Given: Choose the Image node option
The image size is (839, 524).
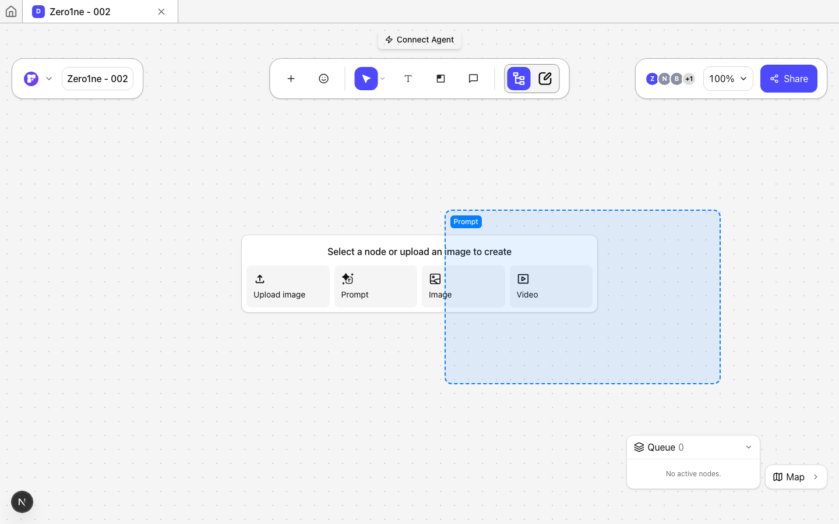Looking at the screenshot, I should coord(463,286).
